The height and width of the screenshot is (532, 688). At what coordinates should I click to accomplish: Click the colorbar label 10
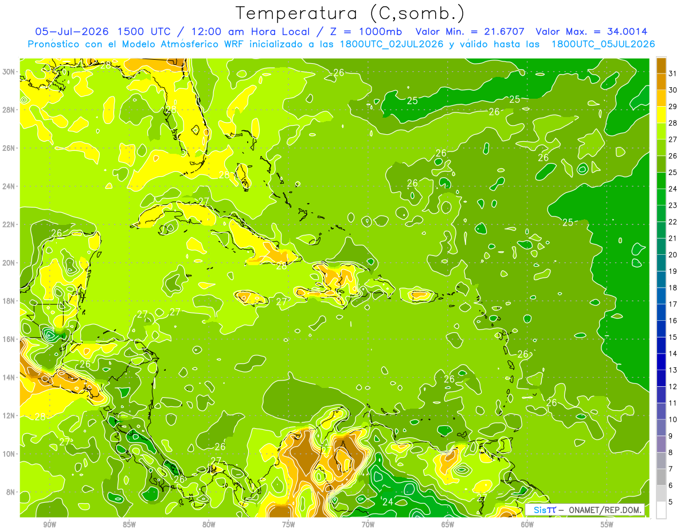(673, 420)
